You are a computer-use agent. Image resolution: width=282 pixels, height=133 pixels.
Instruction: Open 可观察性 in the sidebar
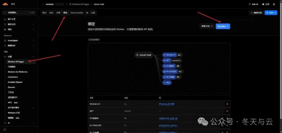[12, 67]
